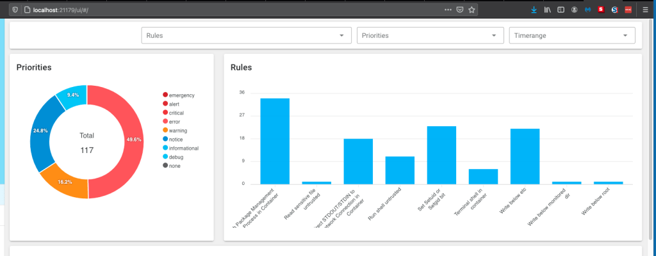Click the tallest Package Management bar

pos(275,141)
